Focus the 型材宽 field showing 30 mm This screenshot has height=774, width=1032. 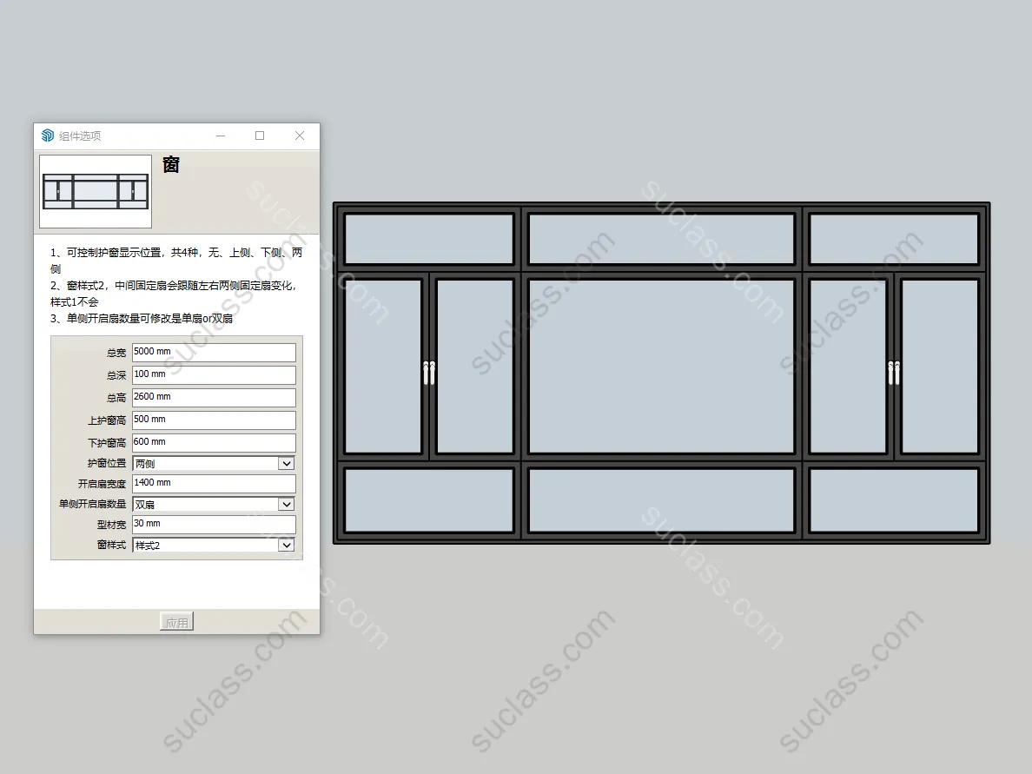(x=214, y=524)
